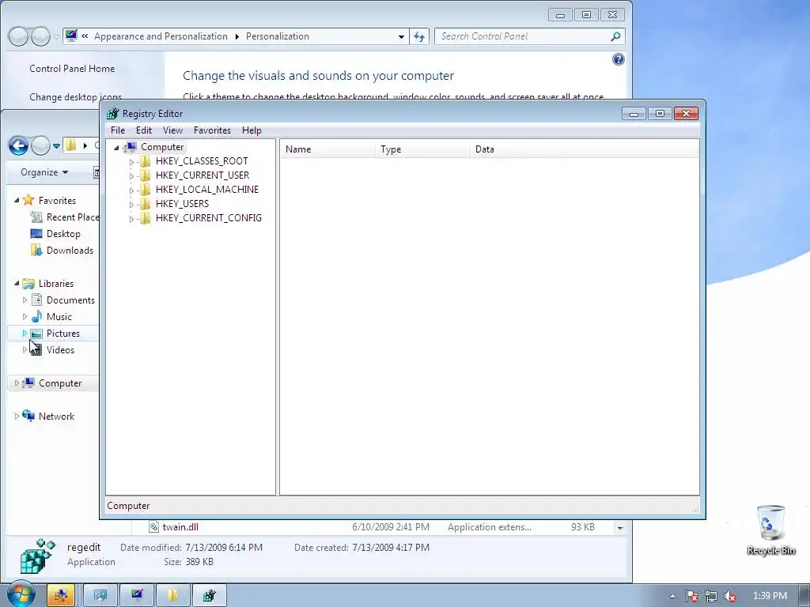Expand HKEY_USERS key
Screen dimensions: 810x607
131,205
